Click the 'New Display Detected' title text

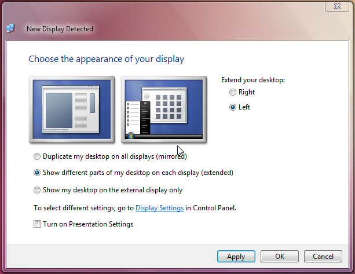[x=60, y=29]
